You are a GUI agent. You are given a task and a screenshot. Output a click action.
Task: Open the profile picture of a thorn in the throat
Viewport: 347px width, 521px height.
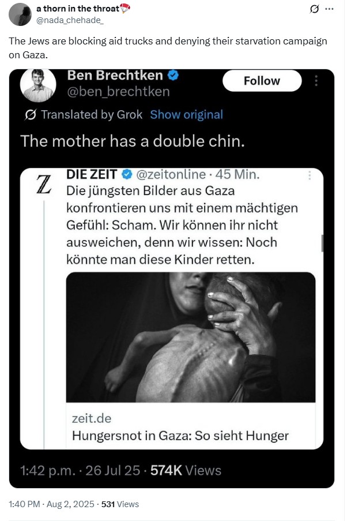pos(21,13)
